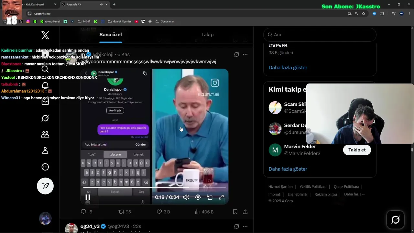The width and height of the screenshot is (414, 233).
Task: Bookmark the bjkoloji post
Action: coord(235,212)
